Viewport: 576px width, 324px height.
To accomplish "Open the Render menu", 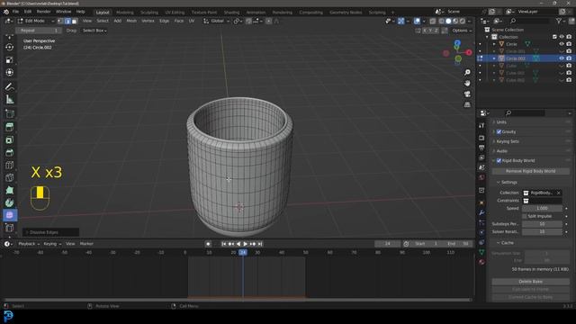I will coord(43,12).
